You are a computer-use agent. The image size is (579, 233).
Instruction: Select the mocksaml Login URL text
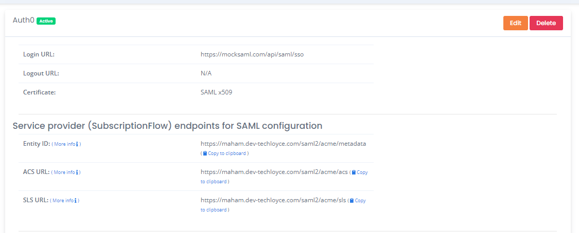pos(252,54)
